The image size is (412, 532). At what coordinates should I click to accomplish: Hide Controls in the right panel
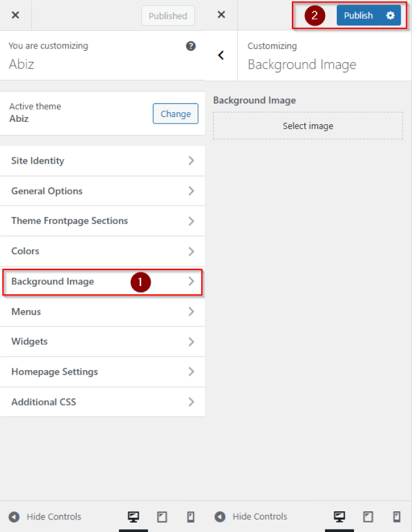tap(252, 517)
